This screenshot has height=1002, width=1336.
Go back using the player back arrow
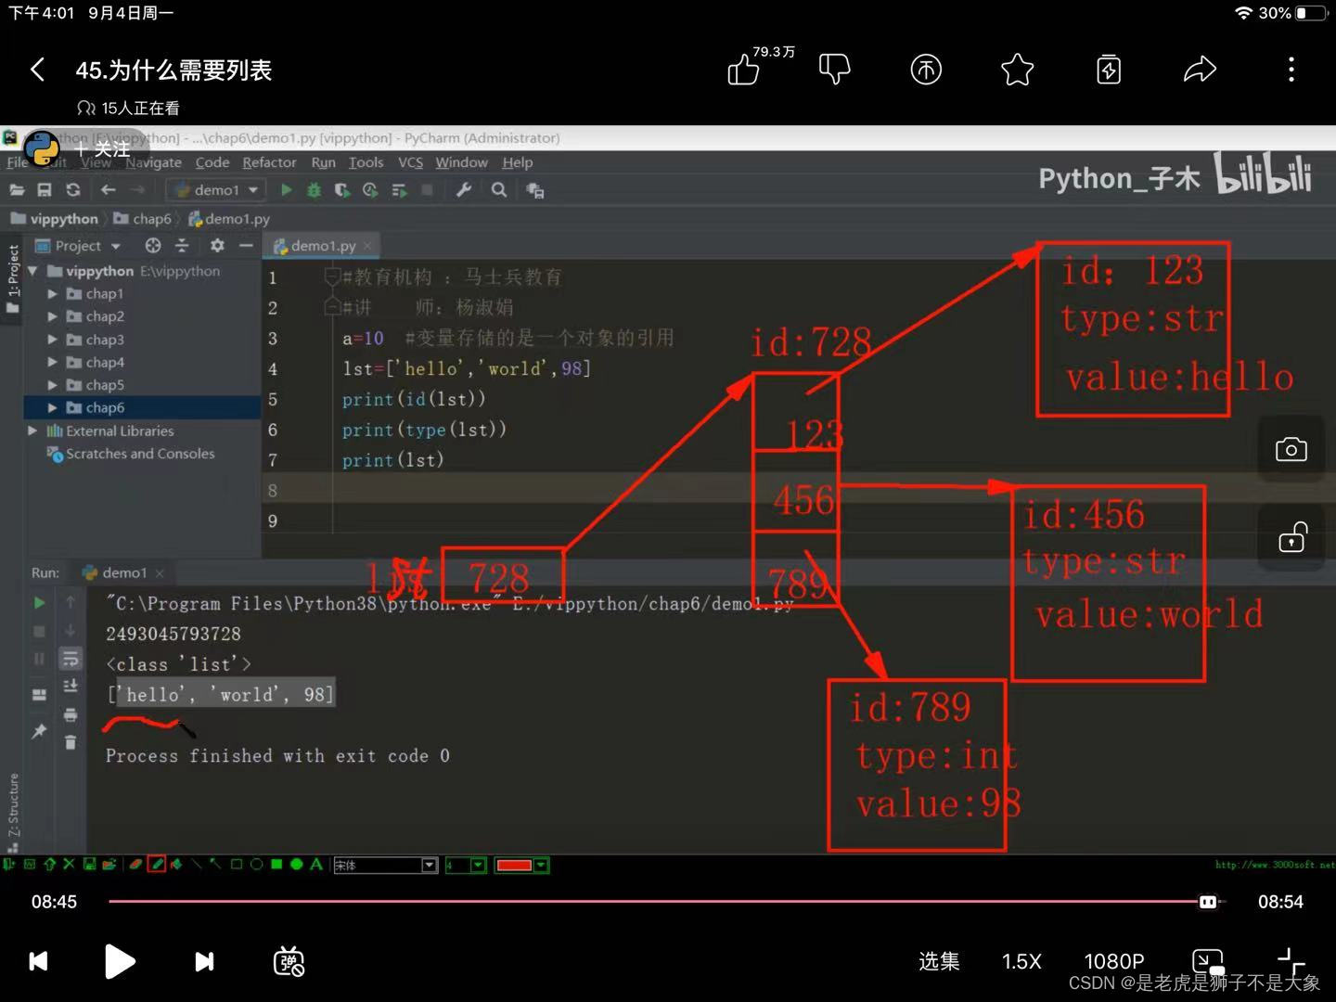(x=37, y=70)
